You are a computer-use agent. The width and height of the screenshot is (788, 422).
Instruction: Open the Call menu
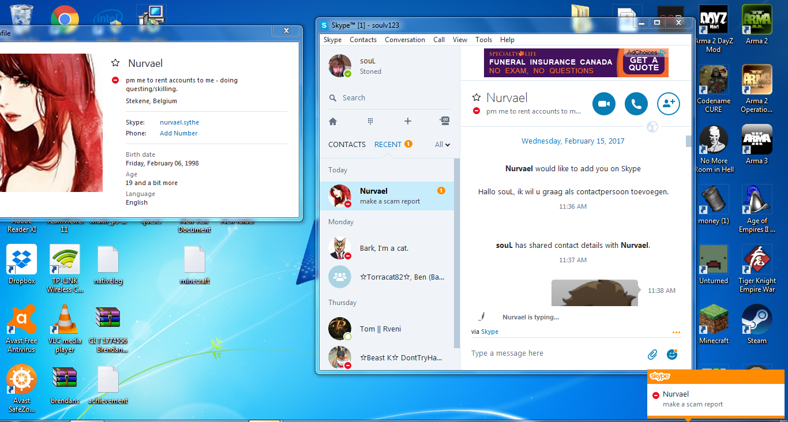(439, 40)
